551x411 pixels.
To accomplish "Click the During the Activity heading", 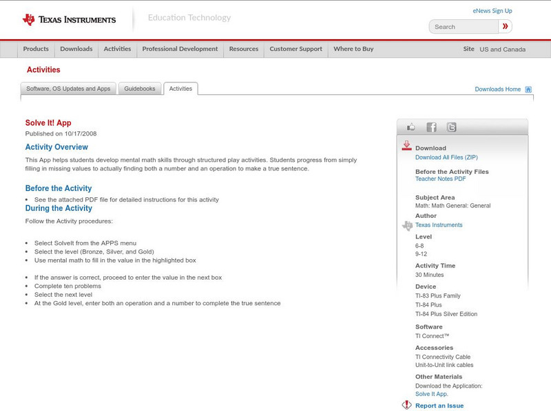I will tap(59, 208).
